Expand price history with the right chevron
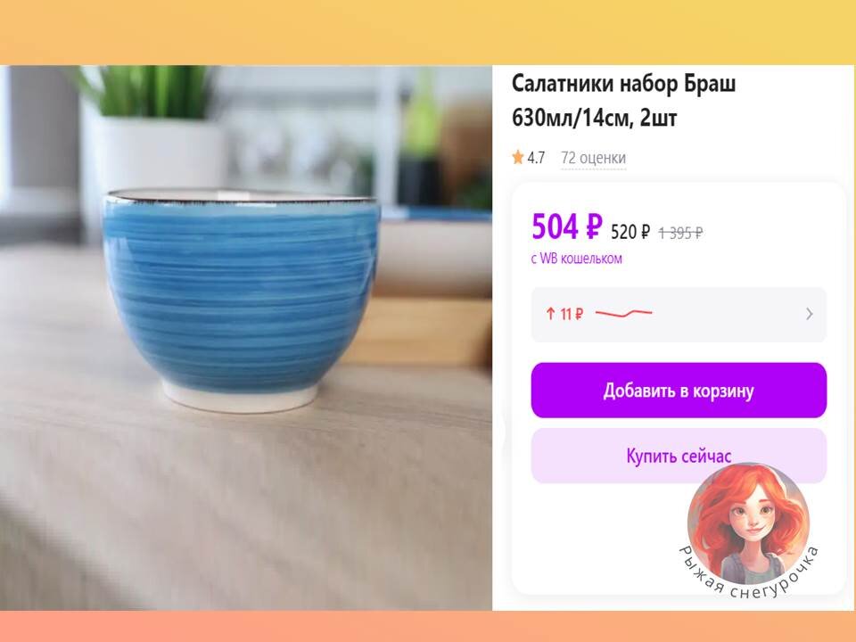The height and width of the screenshot is (642, 856). 809,314
